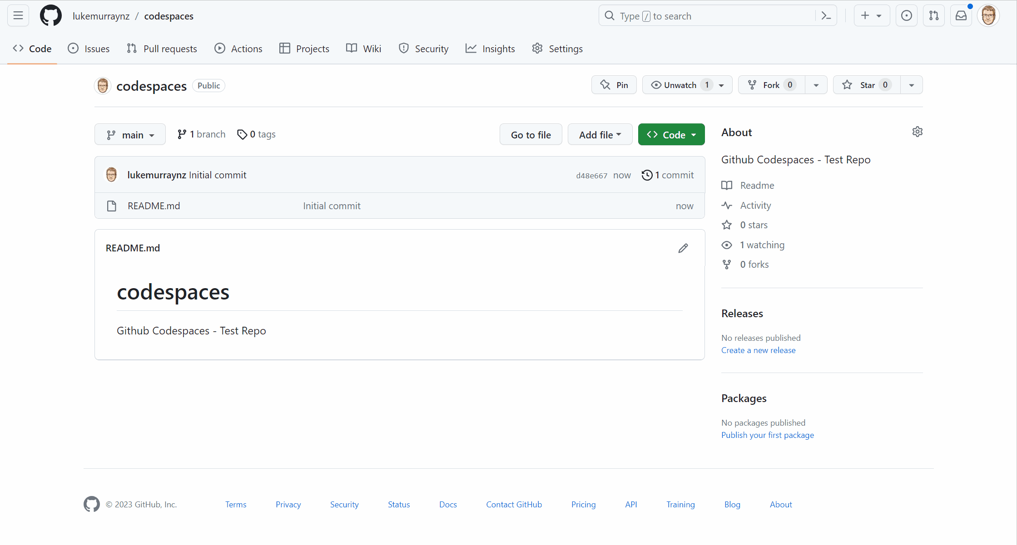
Task: Open the Issues icon in header
Action: (906, 16)
